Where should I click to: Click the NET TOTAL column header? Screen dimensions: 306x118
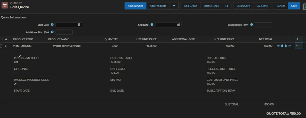point(266,39)
